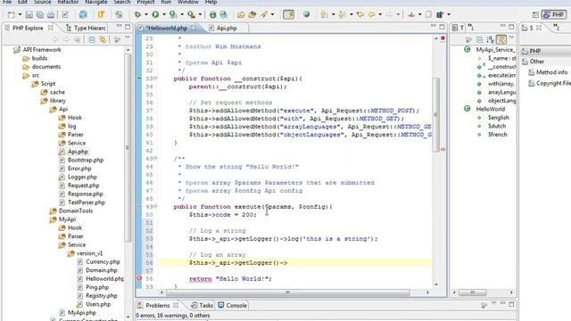Collapse code fold at line 33
The height and width of the screenshot is (321, 571).
[x=155, y=78]
